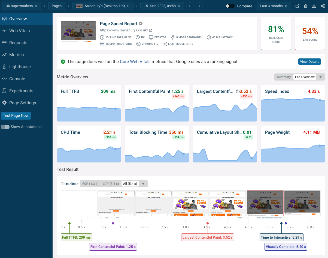The width and height of the screenshot is (328, 258).
Task: Open the Real User Score card
Action: pyautogui.click(x=276, y=34)
